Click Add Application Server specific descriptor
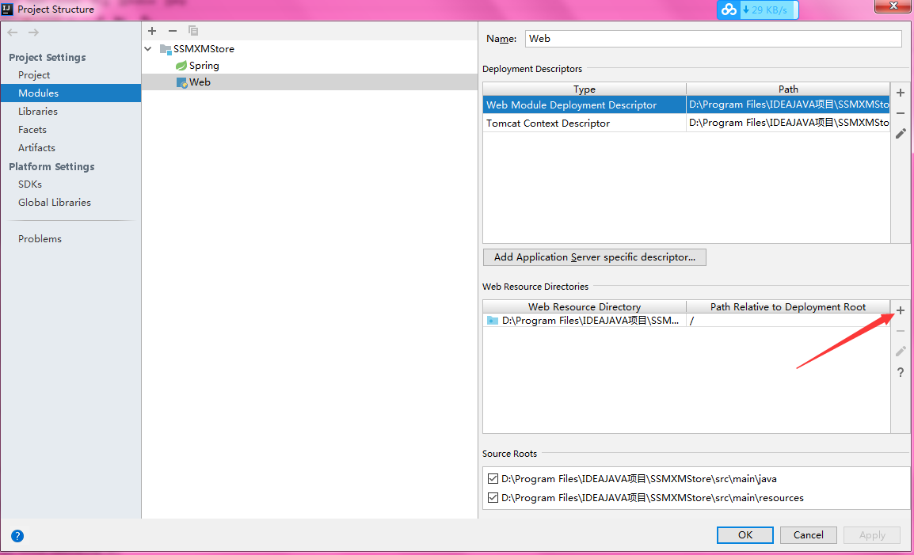This screenshot has height=555, width=914. (x=595, y=257)
